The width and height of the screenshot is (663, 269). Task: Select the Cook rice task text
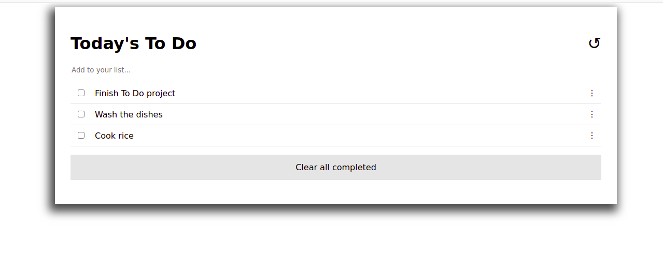pos(114,136)
